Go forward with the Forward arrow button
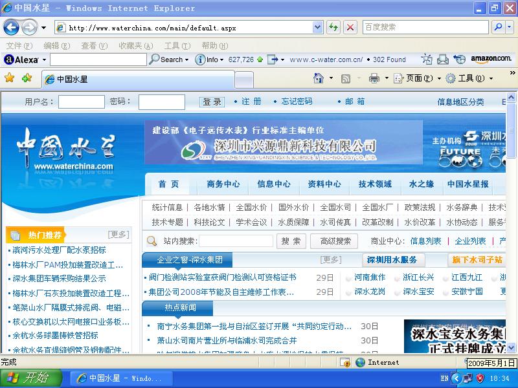This screenshot has width=518, height=388. (x=29, y=27)
